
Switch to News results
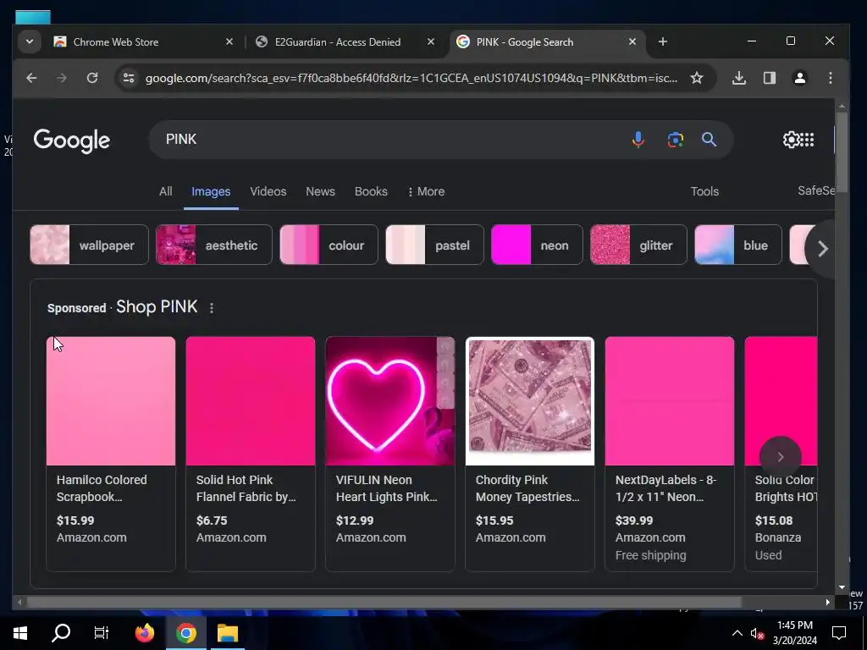(320, 191)
